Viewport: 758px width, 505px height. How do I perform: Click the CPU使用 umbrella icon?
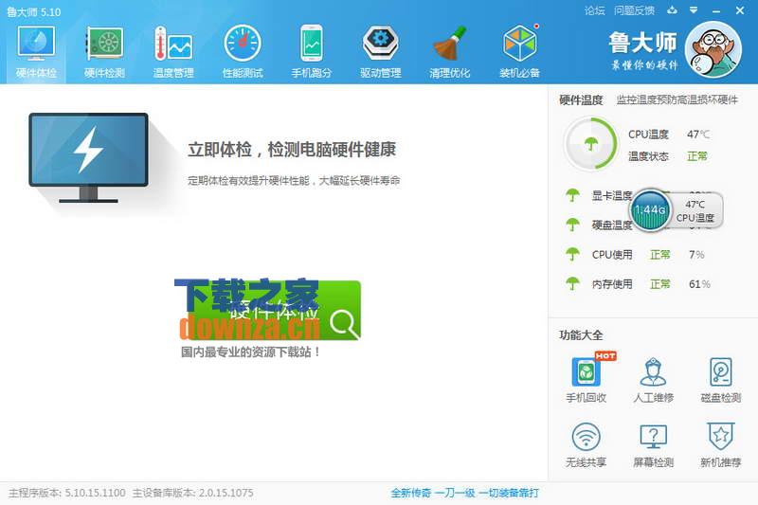tap(573, 254)
